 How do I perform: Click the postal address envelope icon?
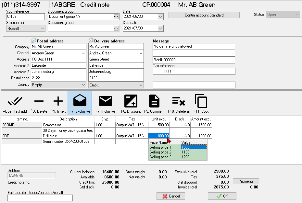coord(34,40)
